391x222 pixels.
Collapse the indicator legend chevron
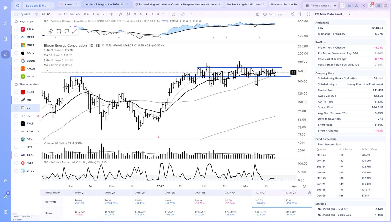[x=47, y=70]
